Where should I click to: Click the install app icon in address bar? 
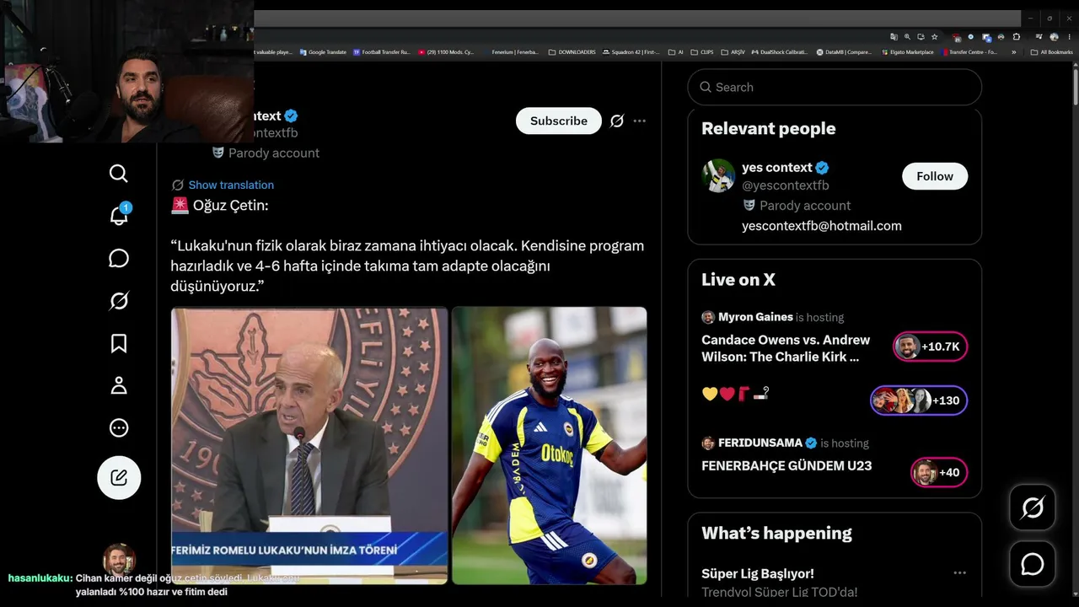tap(921, 37)
